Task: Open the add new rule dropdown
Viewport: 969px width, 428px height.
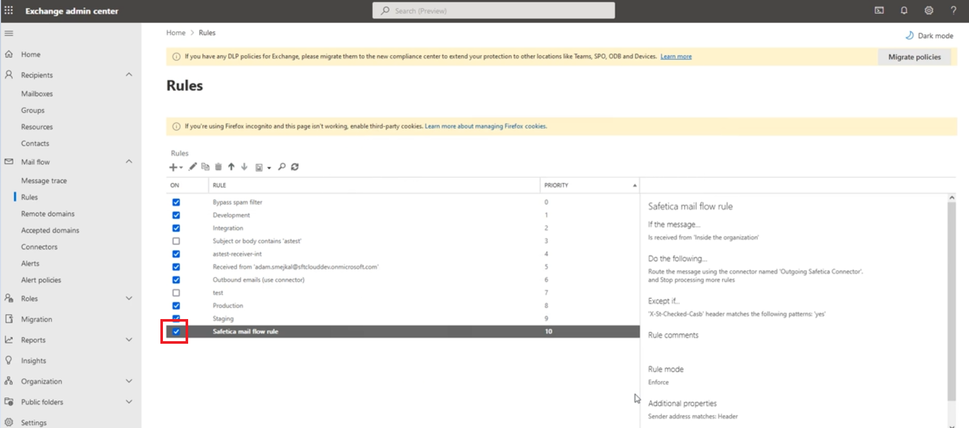Action: point(175,168)
